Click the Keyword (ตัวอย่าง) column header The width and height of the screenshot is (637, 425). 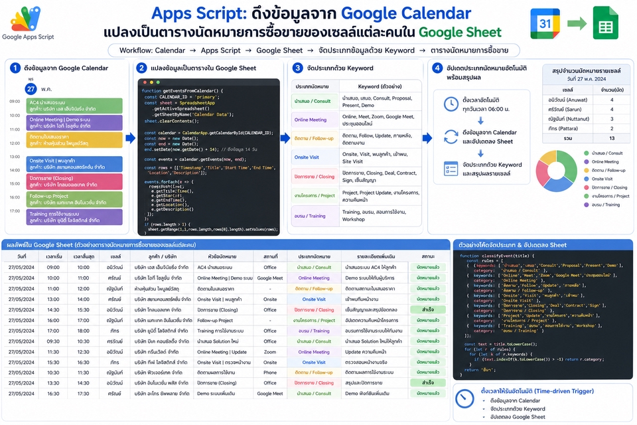[380, 86]
